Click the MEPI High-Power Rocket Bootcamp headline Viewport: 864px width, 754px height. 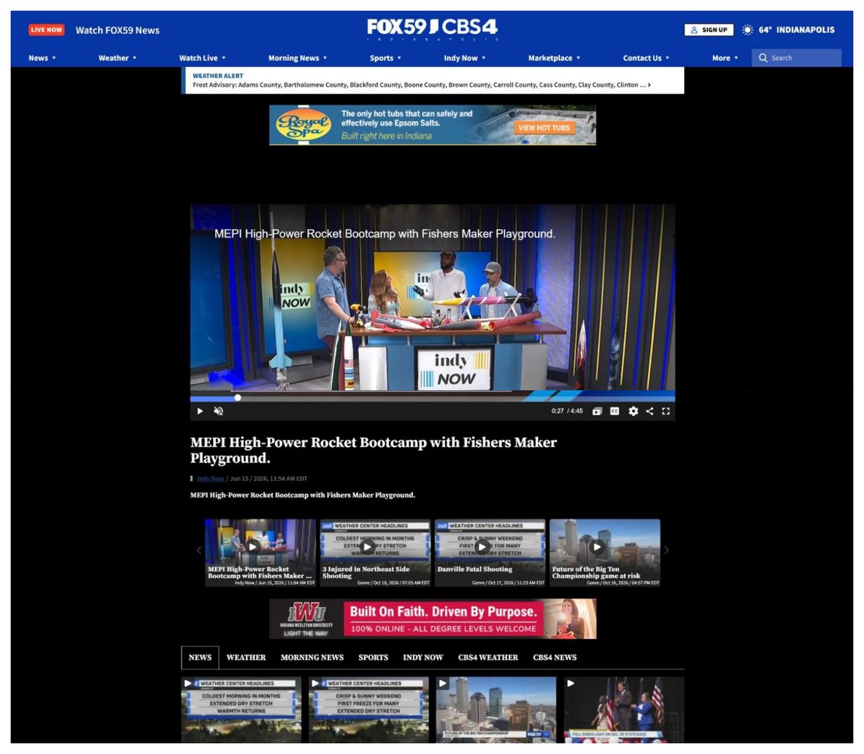373,450
